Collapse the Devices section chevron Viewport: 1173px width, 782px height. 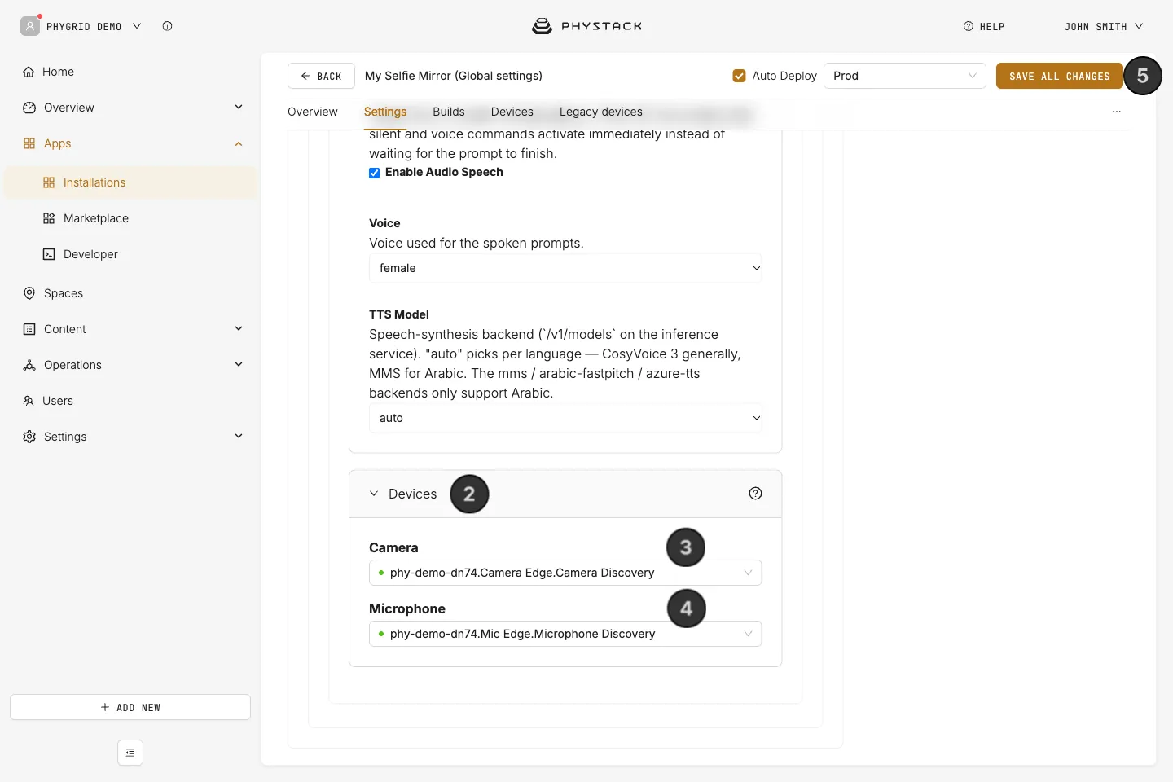(x=374, y=494)
